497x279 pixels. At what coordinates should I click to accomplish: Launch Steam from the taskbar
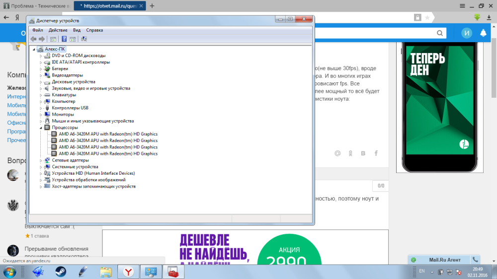click(x=61, y=272)
